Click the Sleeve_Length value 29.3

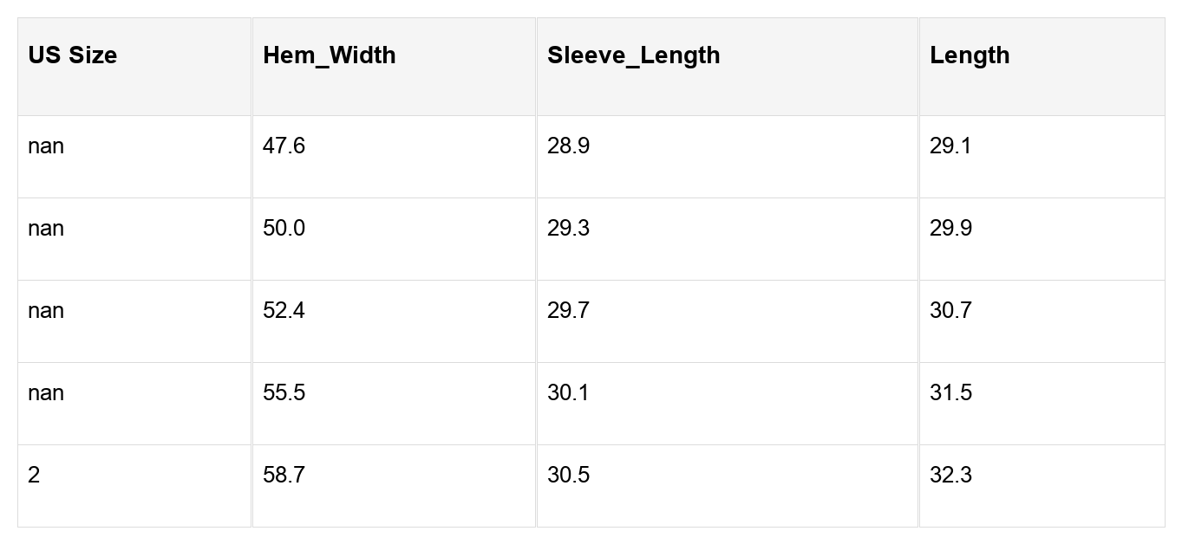569,229
